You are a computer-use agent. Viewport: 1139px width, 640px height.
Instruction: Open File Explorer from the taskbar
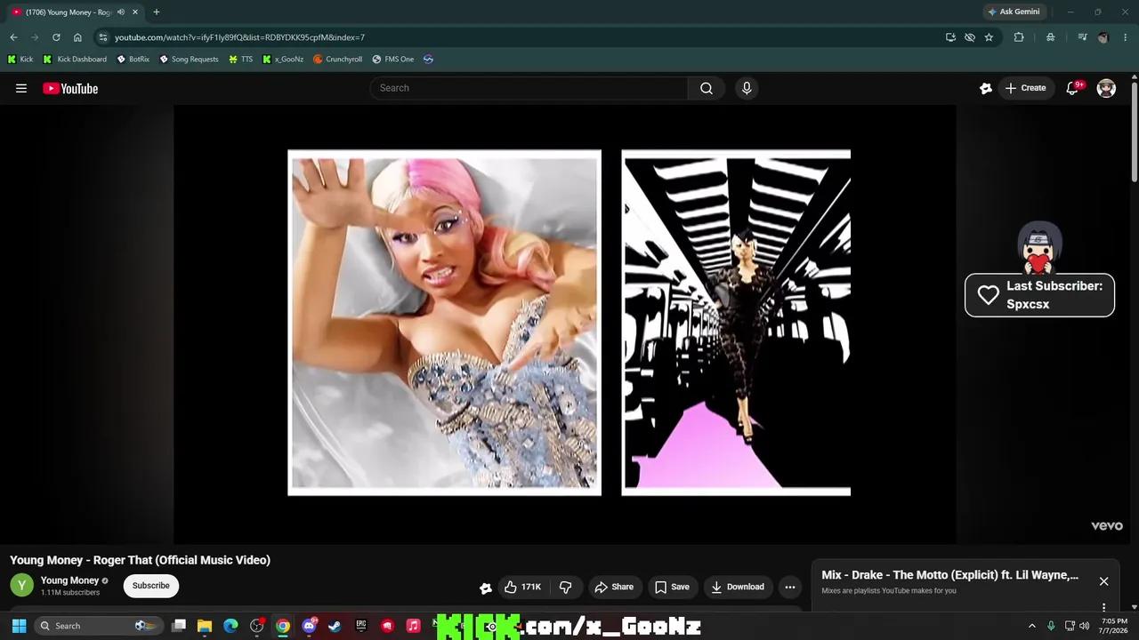[x=205, y=626]
